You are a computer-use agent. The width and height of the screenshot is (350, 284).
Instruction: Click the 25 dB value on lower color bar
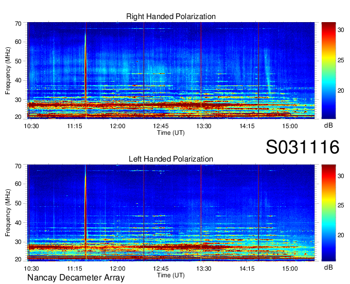coord(341,205)
